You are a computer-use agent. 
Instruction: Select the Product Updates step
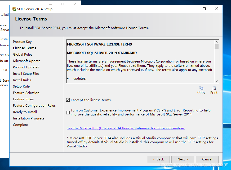[x=26, y=67]
